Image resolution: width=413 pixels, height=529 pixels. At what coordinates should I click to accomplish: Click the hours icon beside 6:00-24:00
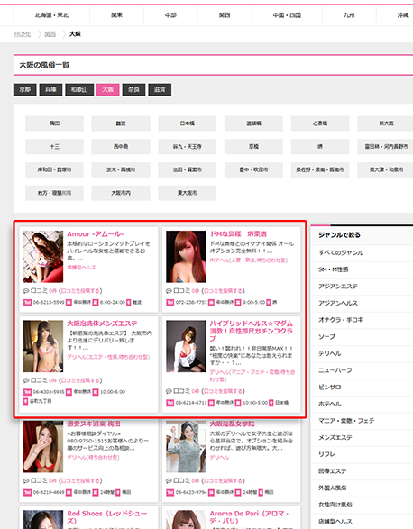tap(96, 303)
